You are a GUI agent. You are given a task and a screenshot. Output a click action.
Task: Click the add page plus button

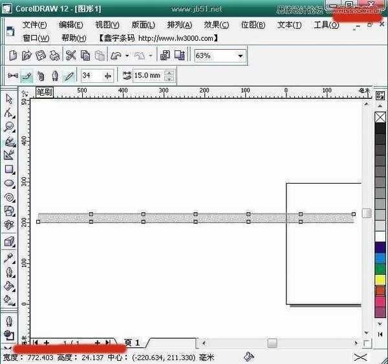tap(98, 343)
